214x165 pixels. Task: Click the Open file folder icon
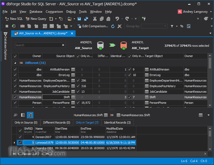coord(69,19)
